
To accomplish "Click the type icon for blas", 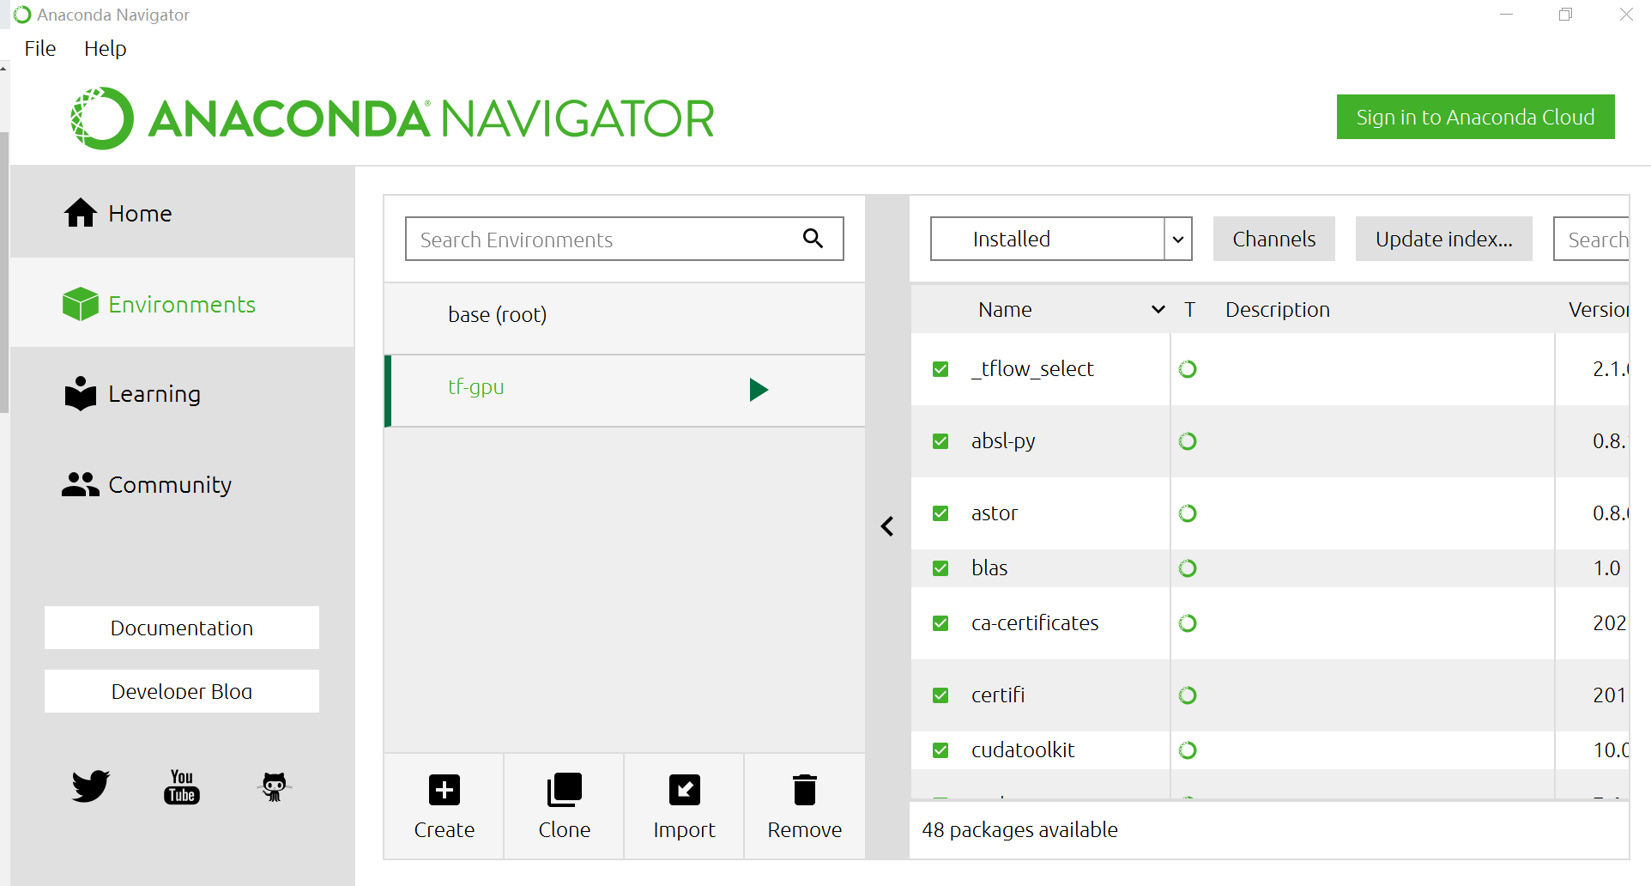I will [x=1188, y=568].
